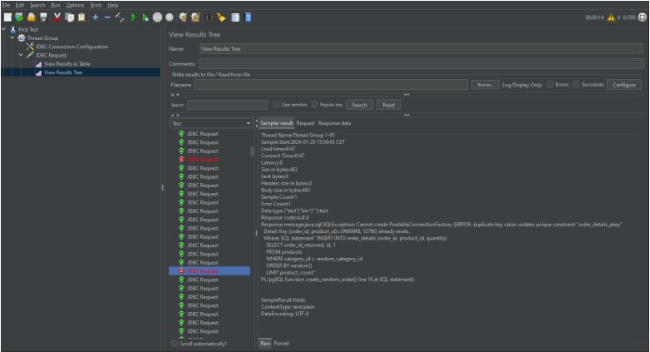The width and height of the screenshot is (650, 352).
Task: Click the Filename input field
Action: pos(330,85)
